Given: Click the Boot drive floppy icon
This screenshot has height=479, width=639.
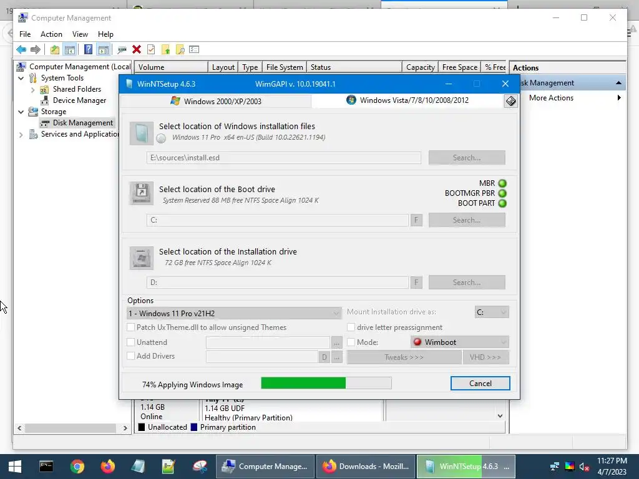Looking at the screenshot, I should click(x=142, y=193).
